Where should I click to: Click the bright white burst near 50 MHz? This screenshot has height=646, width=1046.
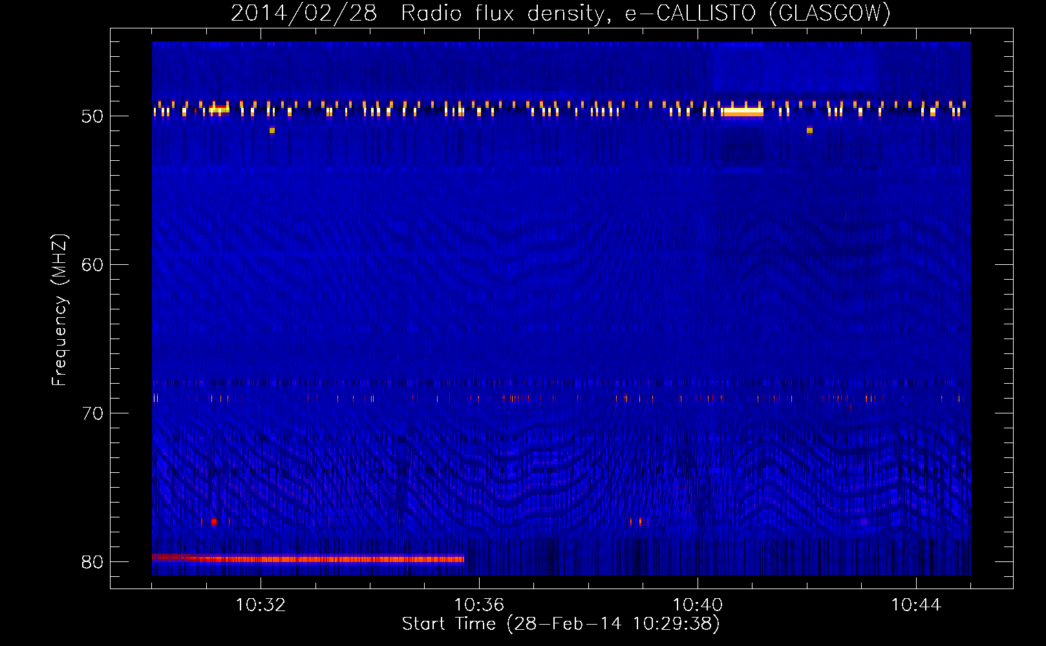[743, 112]
